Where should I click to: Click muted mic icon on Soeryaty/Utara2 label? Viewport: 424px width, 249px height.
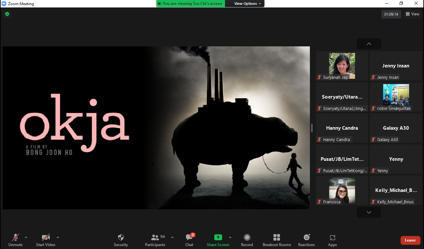320,109
